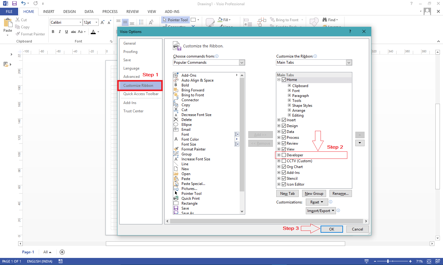Switch to the PROCESS ribbon tab

click(110, 11)
